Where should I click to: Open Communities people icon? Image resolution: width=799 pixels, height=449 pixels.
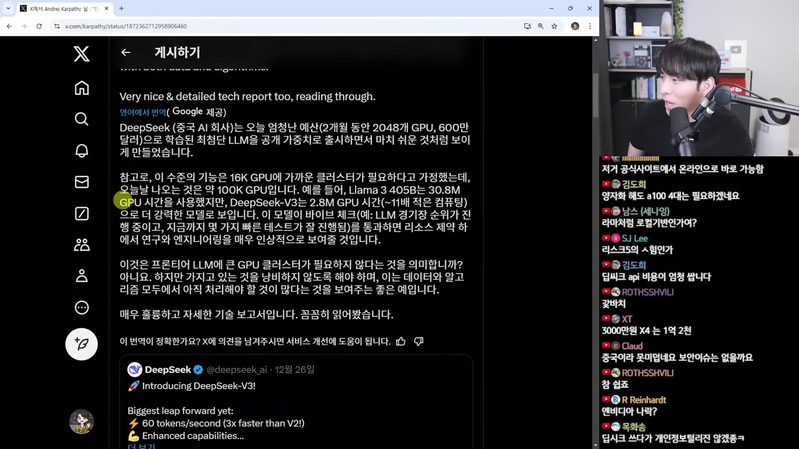pyautogui.click(x=81, y=245)
